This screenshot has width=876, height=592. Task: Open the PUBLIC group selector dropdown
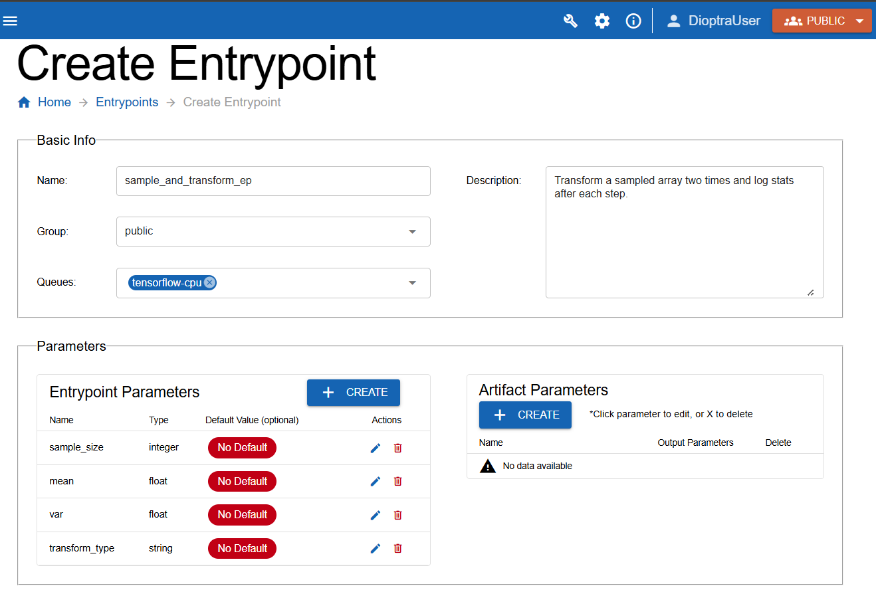coord(821,21)
